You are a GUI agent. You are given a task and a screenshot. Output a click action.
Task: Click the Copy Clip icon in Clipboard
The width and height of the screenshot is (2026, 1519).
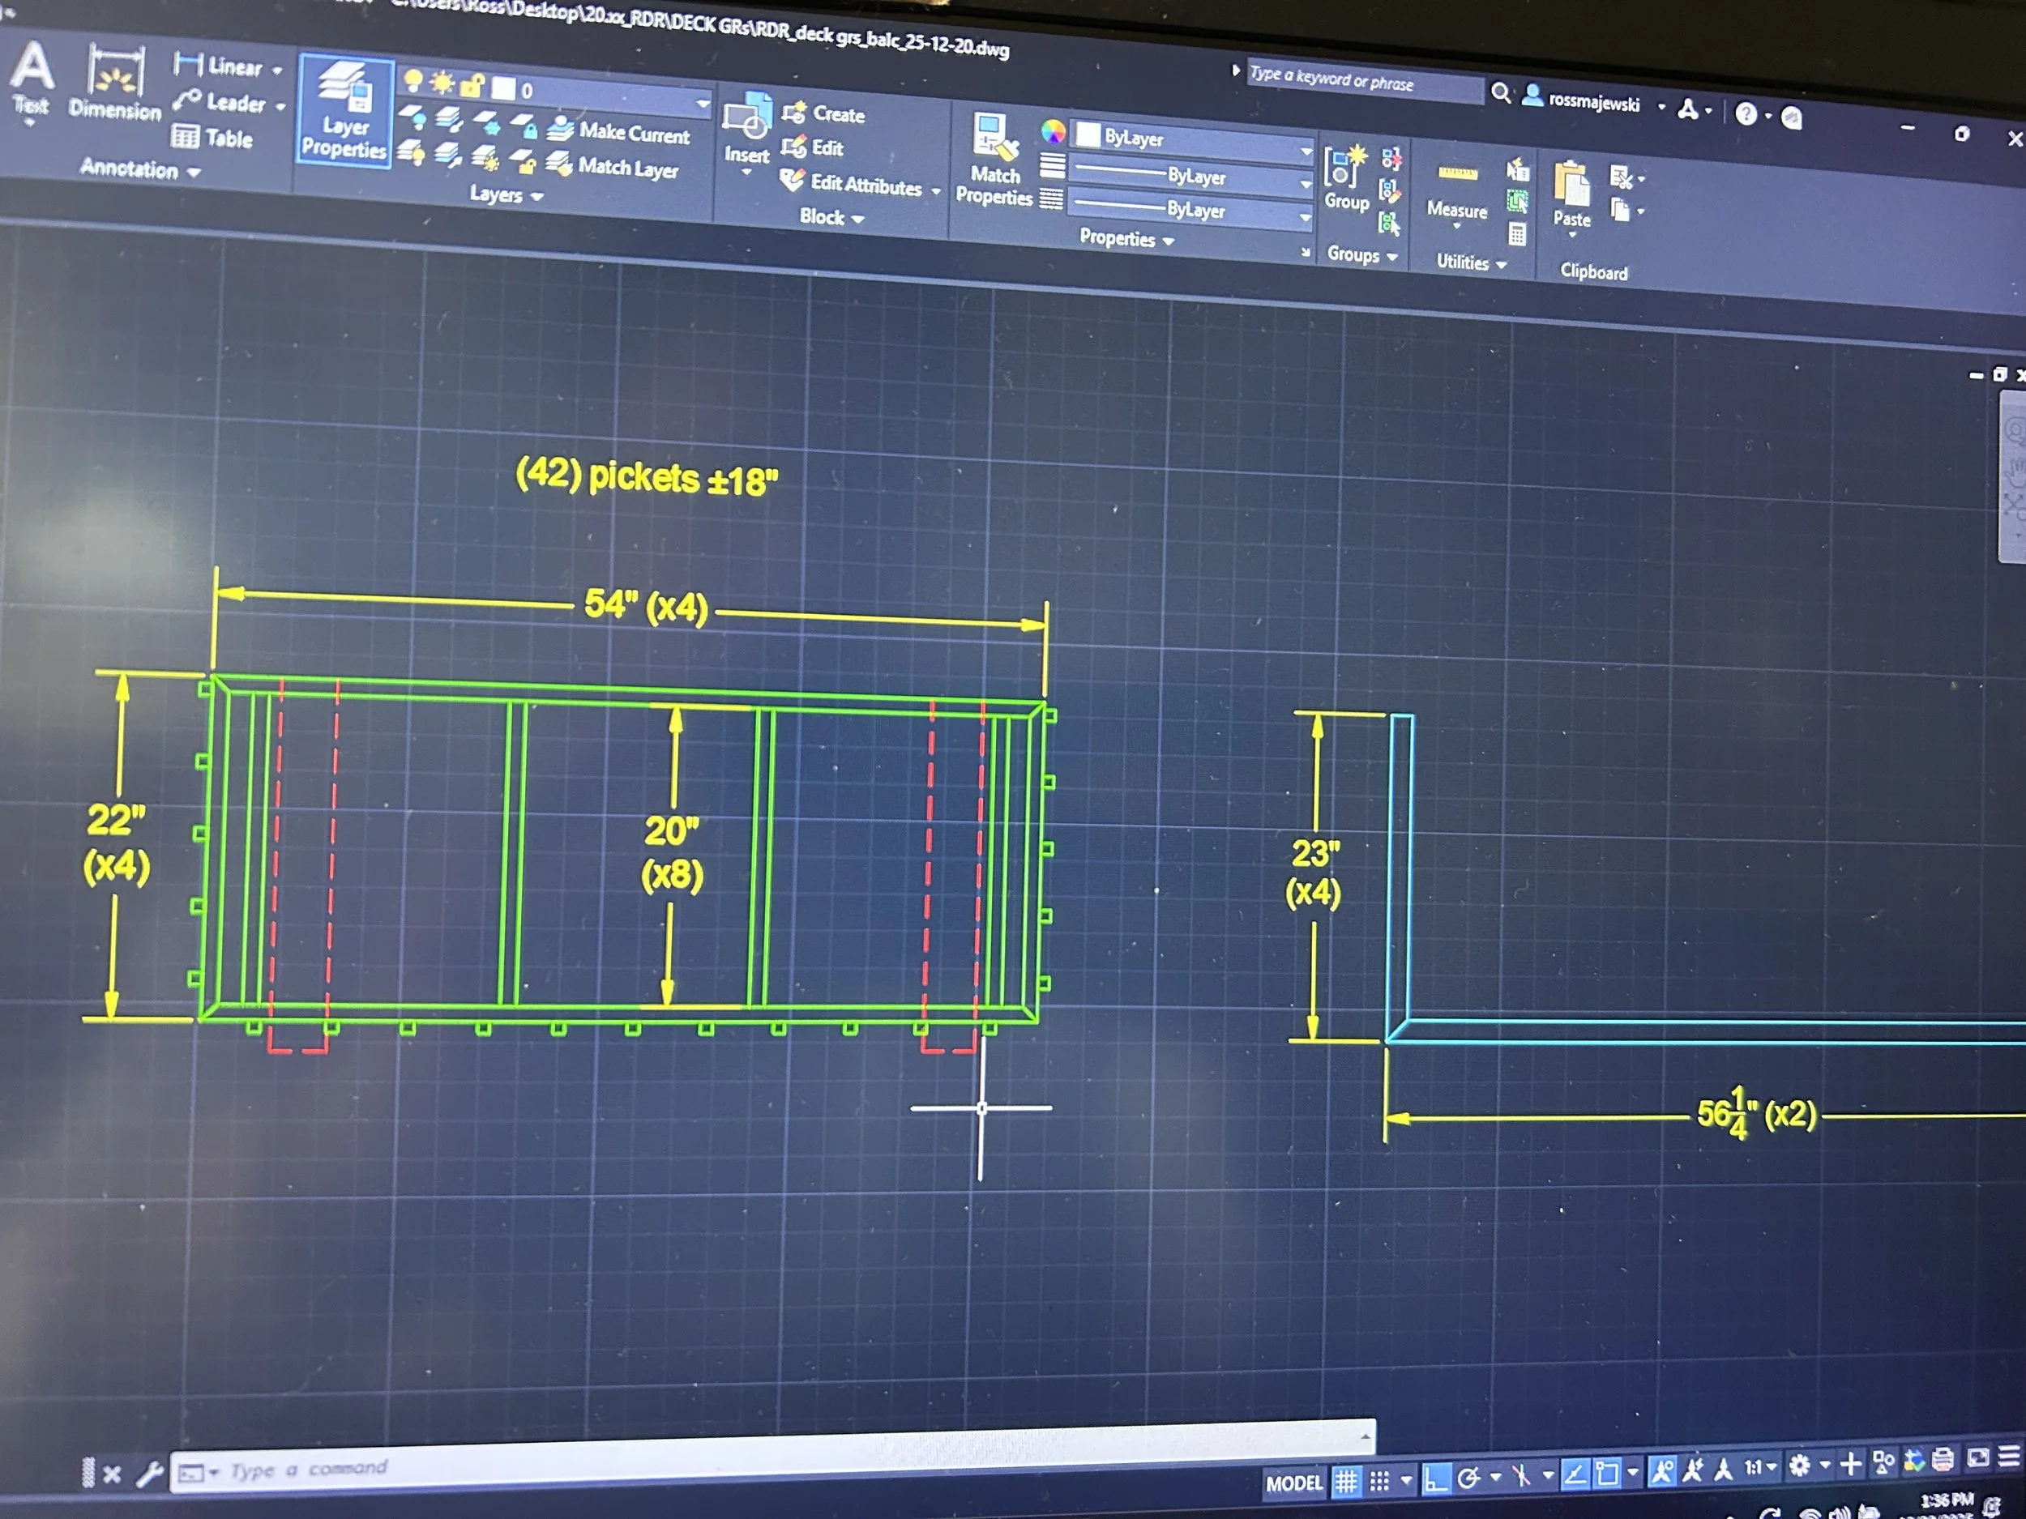click(1620, 211)
